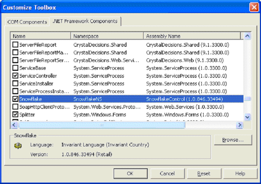Click the vertical scrollbar thumb
261x184 pixels.
click(x=247, y=99)
